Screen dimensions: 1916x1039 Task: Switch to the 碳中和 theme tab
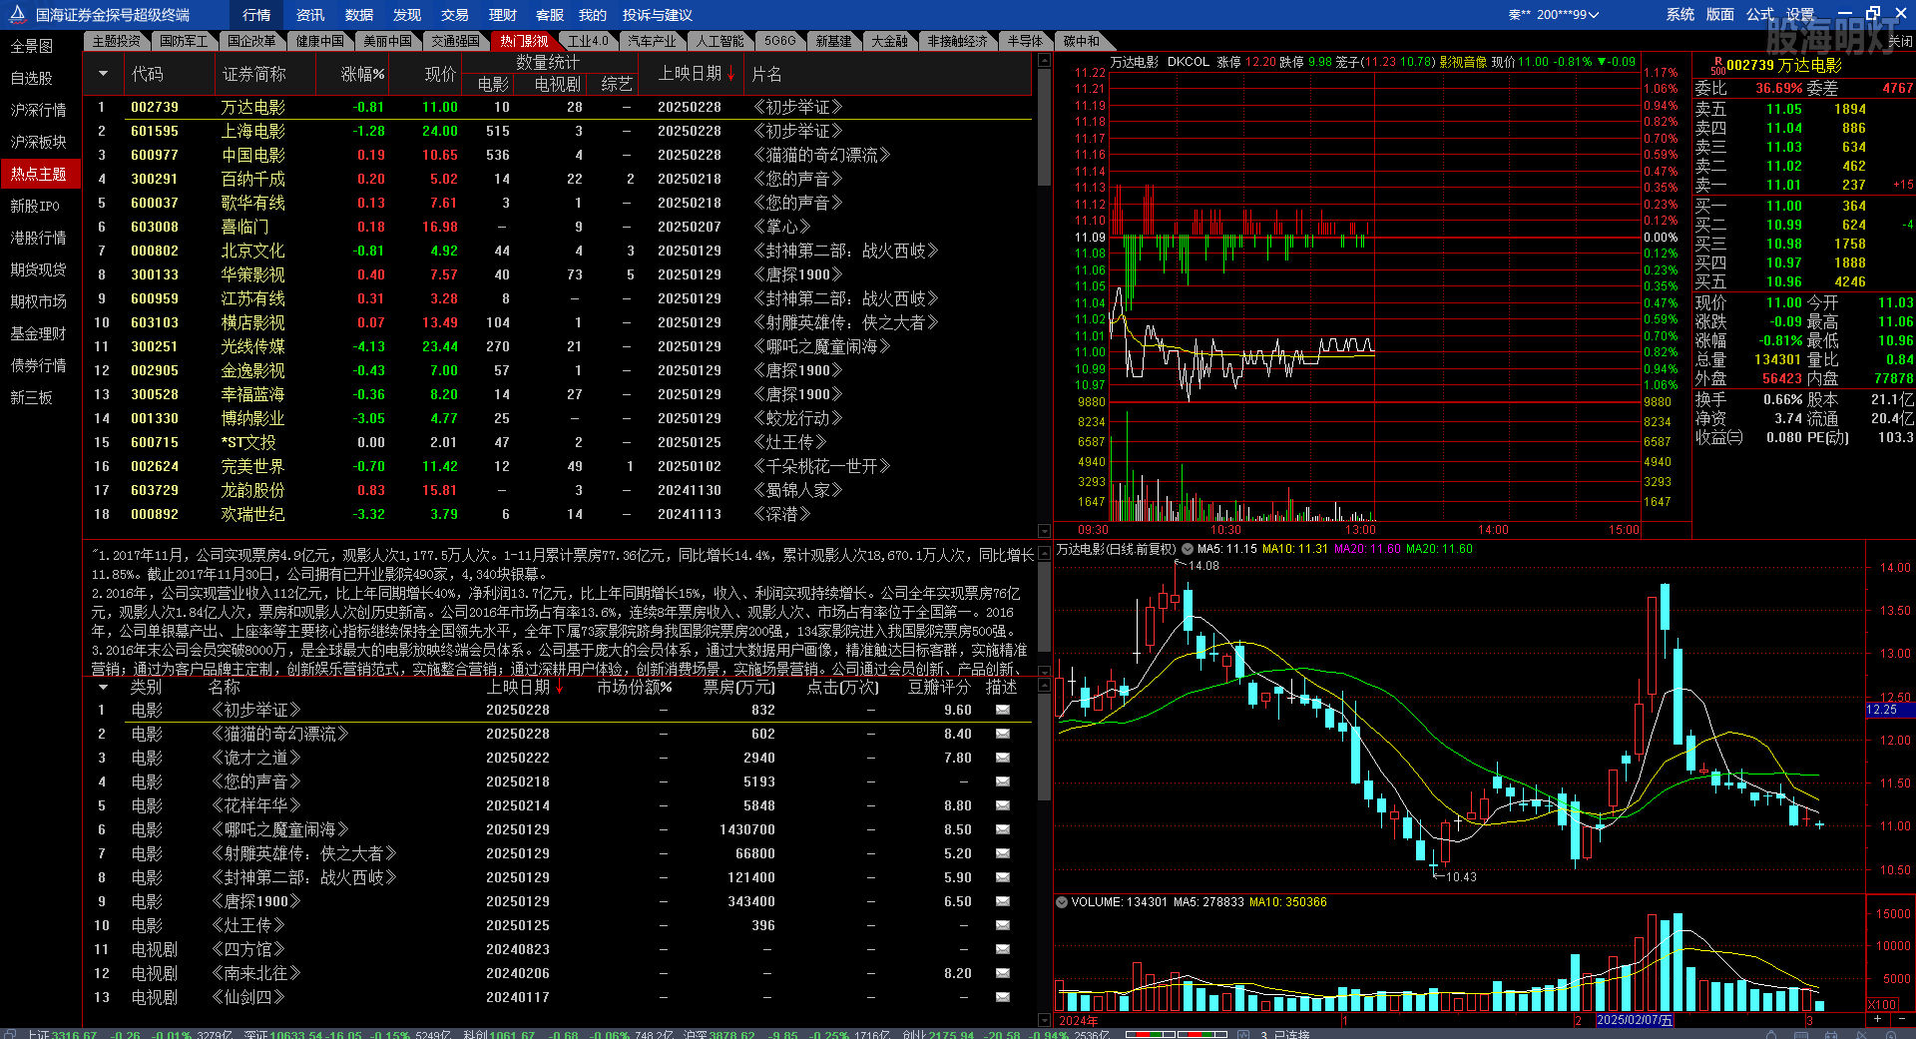click(x=1081, y=41)
